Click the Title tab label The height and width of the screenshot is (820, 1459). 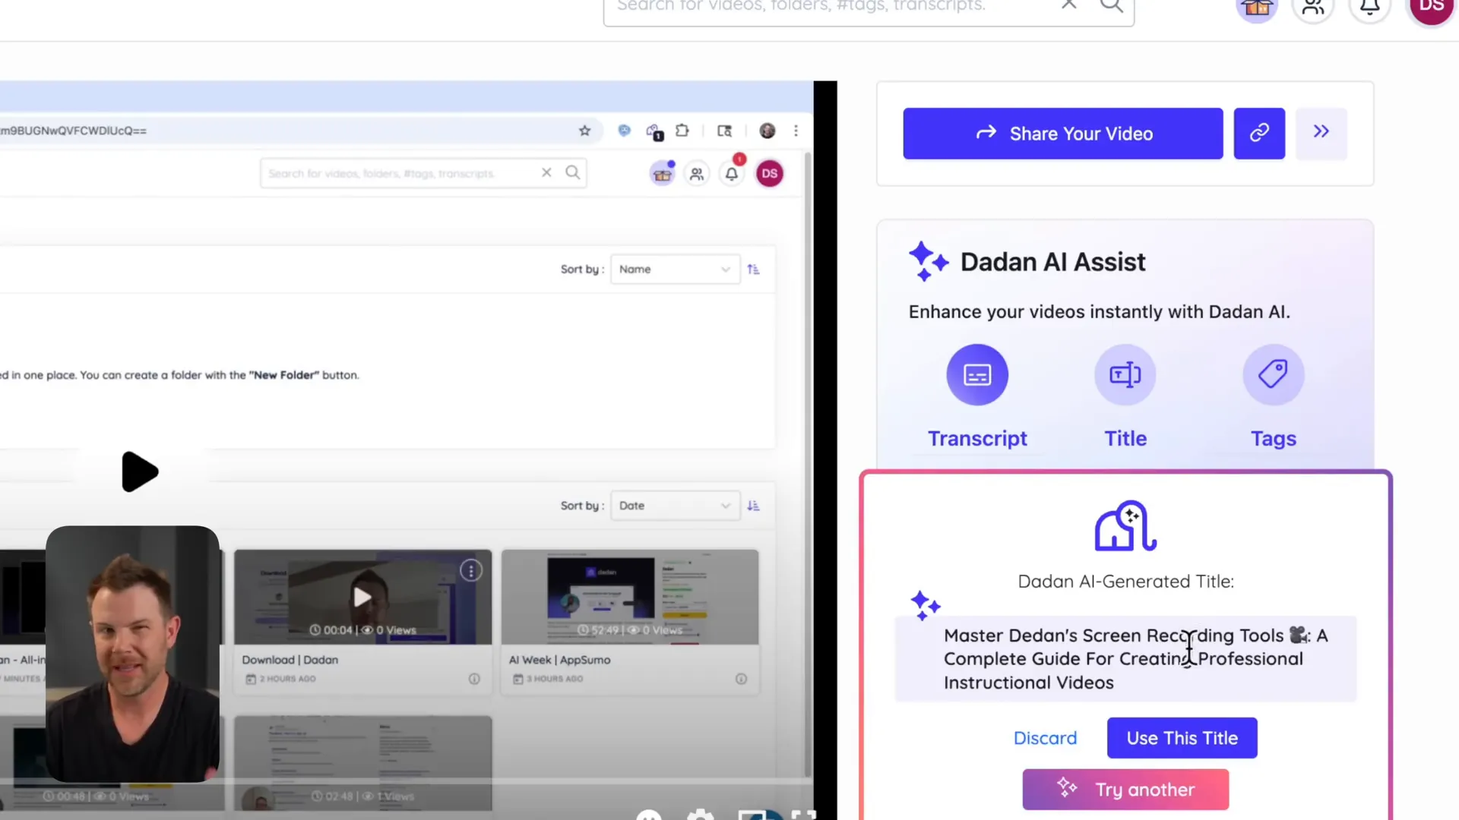point(1125,439)
